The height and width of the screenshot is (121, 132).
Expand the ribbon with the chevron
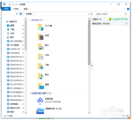click(124, 9)
